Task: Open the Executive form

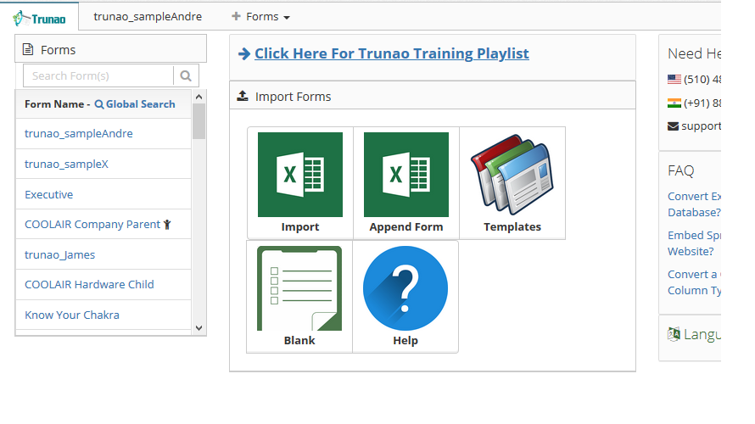Action: click(x=48, y=194)
